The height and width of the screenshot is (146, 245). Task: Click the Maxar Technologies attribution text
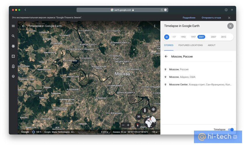(61, 132)
